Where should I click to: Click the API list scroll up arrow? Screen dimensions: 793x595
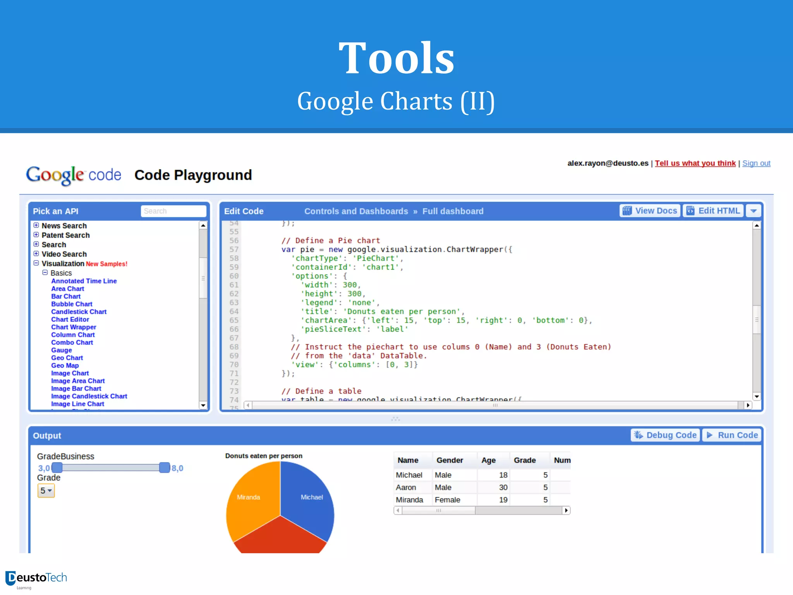click(x=203, y=225)
